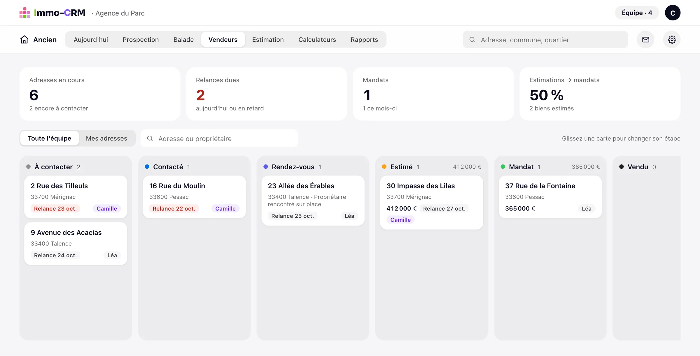Click magnifier icon in top address search
Image resolution: width=700 pixels, height=356 pixels.
(472, 40)
